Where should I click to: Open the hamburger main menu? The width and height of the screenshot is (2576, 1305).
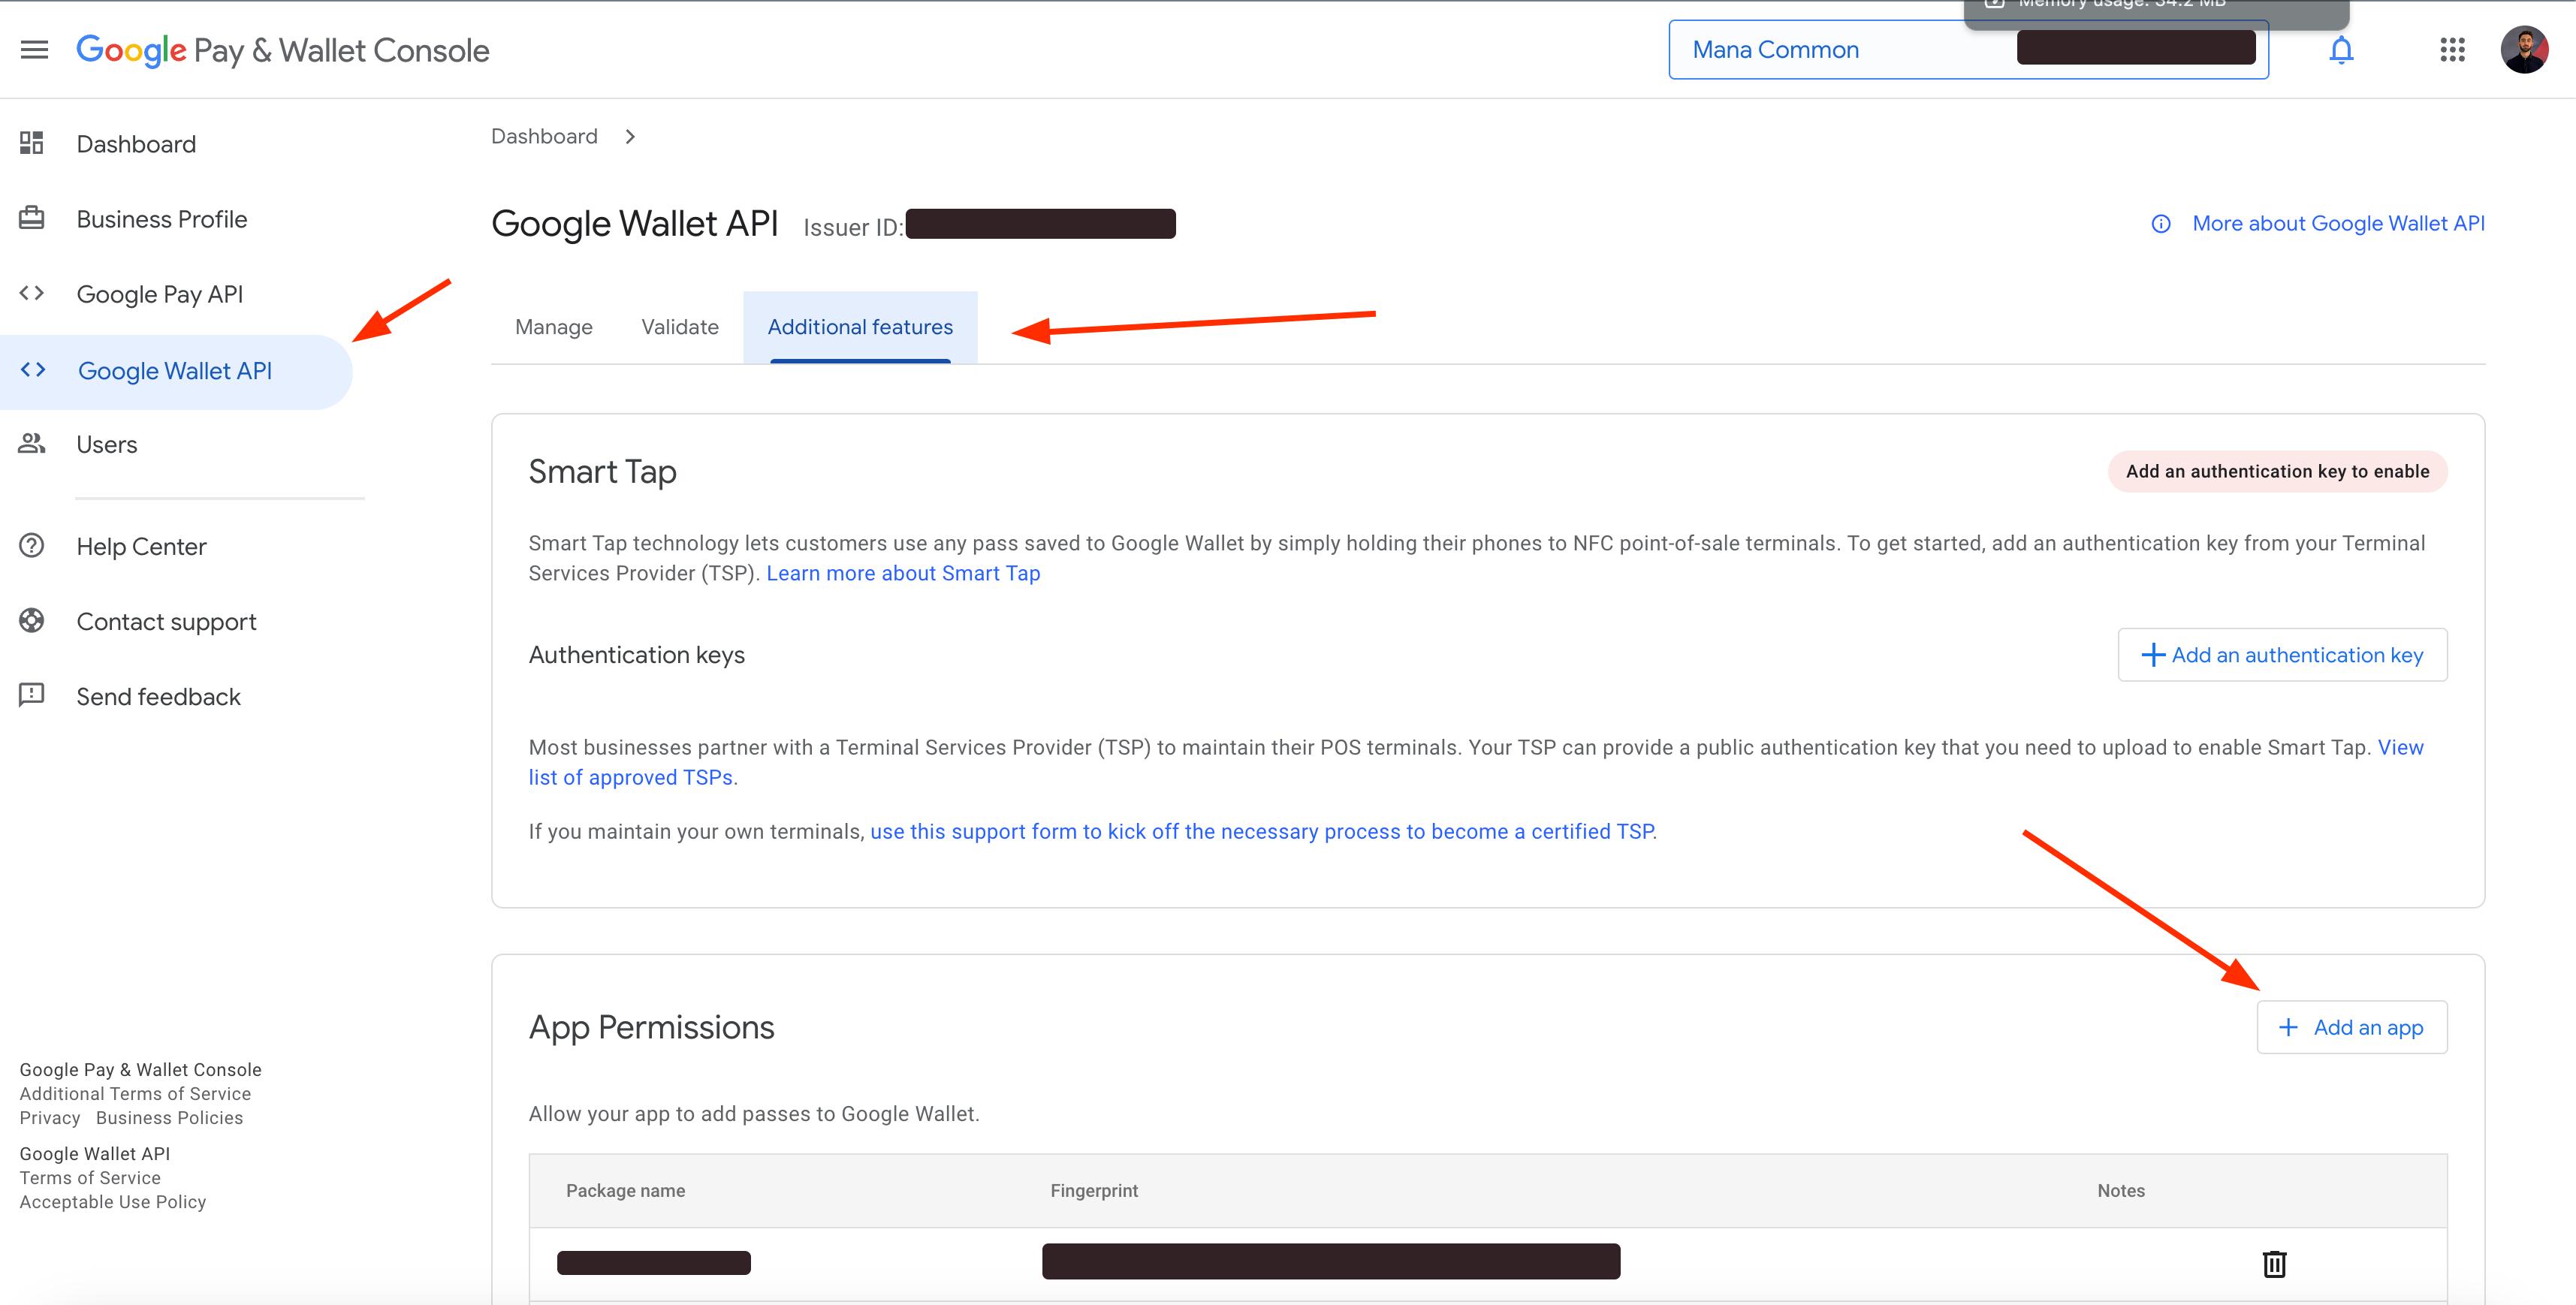[x=34, y=50]
